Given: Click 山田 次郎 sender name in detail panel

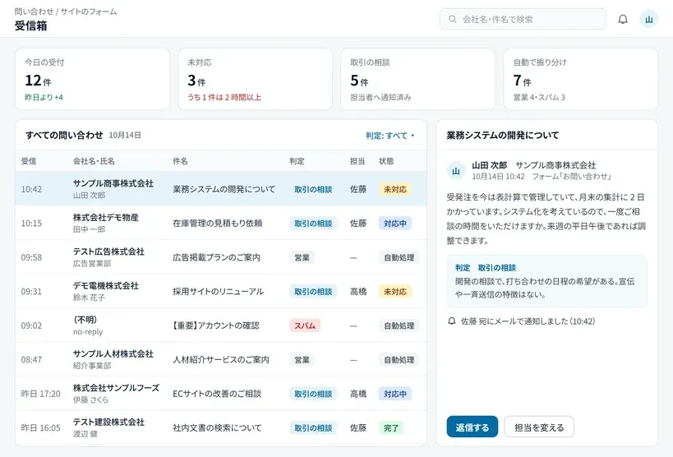Looking at the screenshot, I should (489, 165).
